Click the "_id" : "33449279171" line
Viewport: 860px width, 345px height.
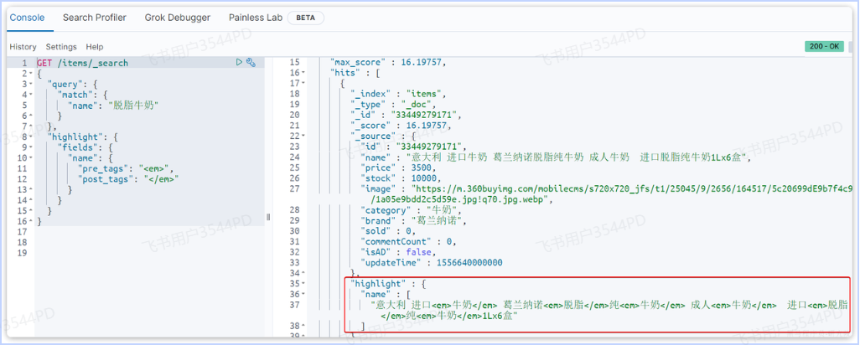[x=407, y=115]
